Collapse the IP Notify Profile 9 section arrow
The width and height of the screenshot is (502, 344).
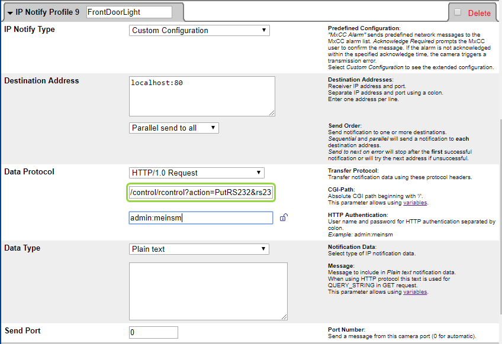point(10,13)
